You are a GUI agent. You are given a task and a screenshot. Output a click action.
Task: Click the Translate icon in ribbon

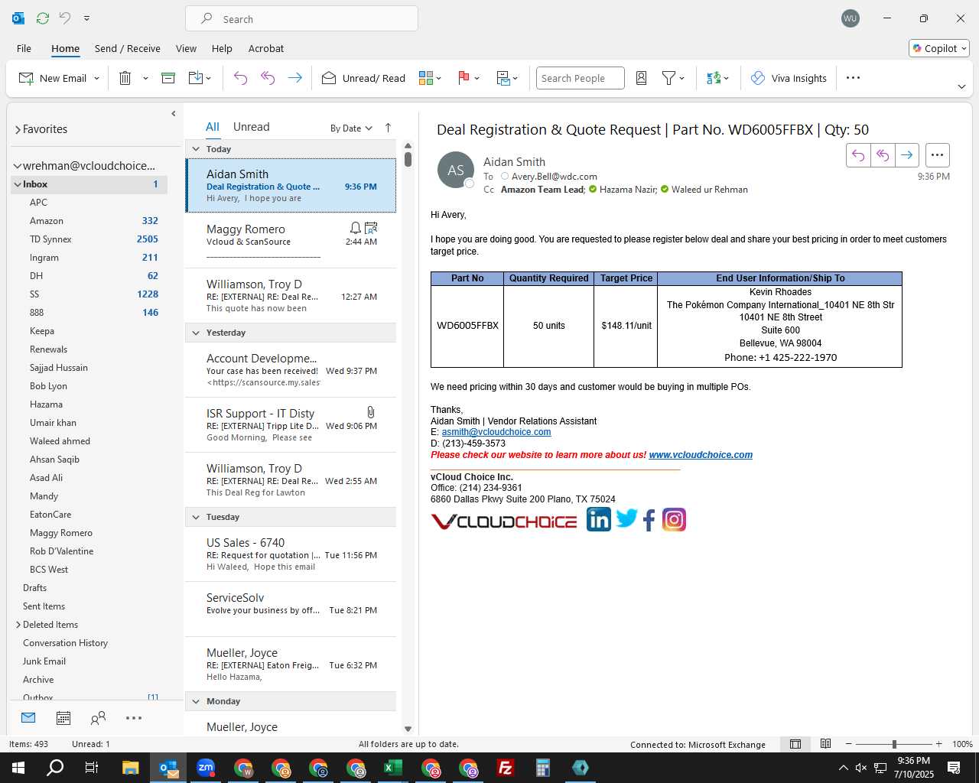click(714, 78)
